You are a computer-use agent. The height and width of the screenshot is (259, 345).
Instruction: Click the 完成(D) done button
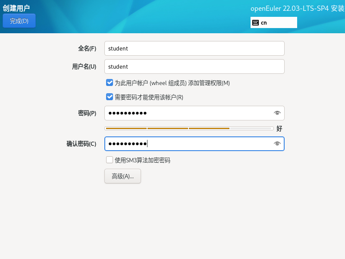click(19, 21)
